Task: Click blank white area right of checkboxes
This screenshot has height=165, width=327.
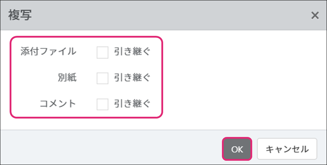Action: point(242,78)
